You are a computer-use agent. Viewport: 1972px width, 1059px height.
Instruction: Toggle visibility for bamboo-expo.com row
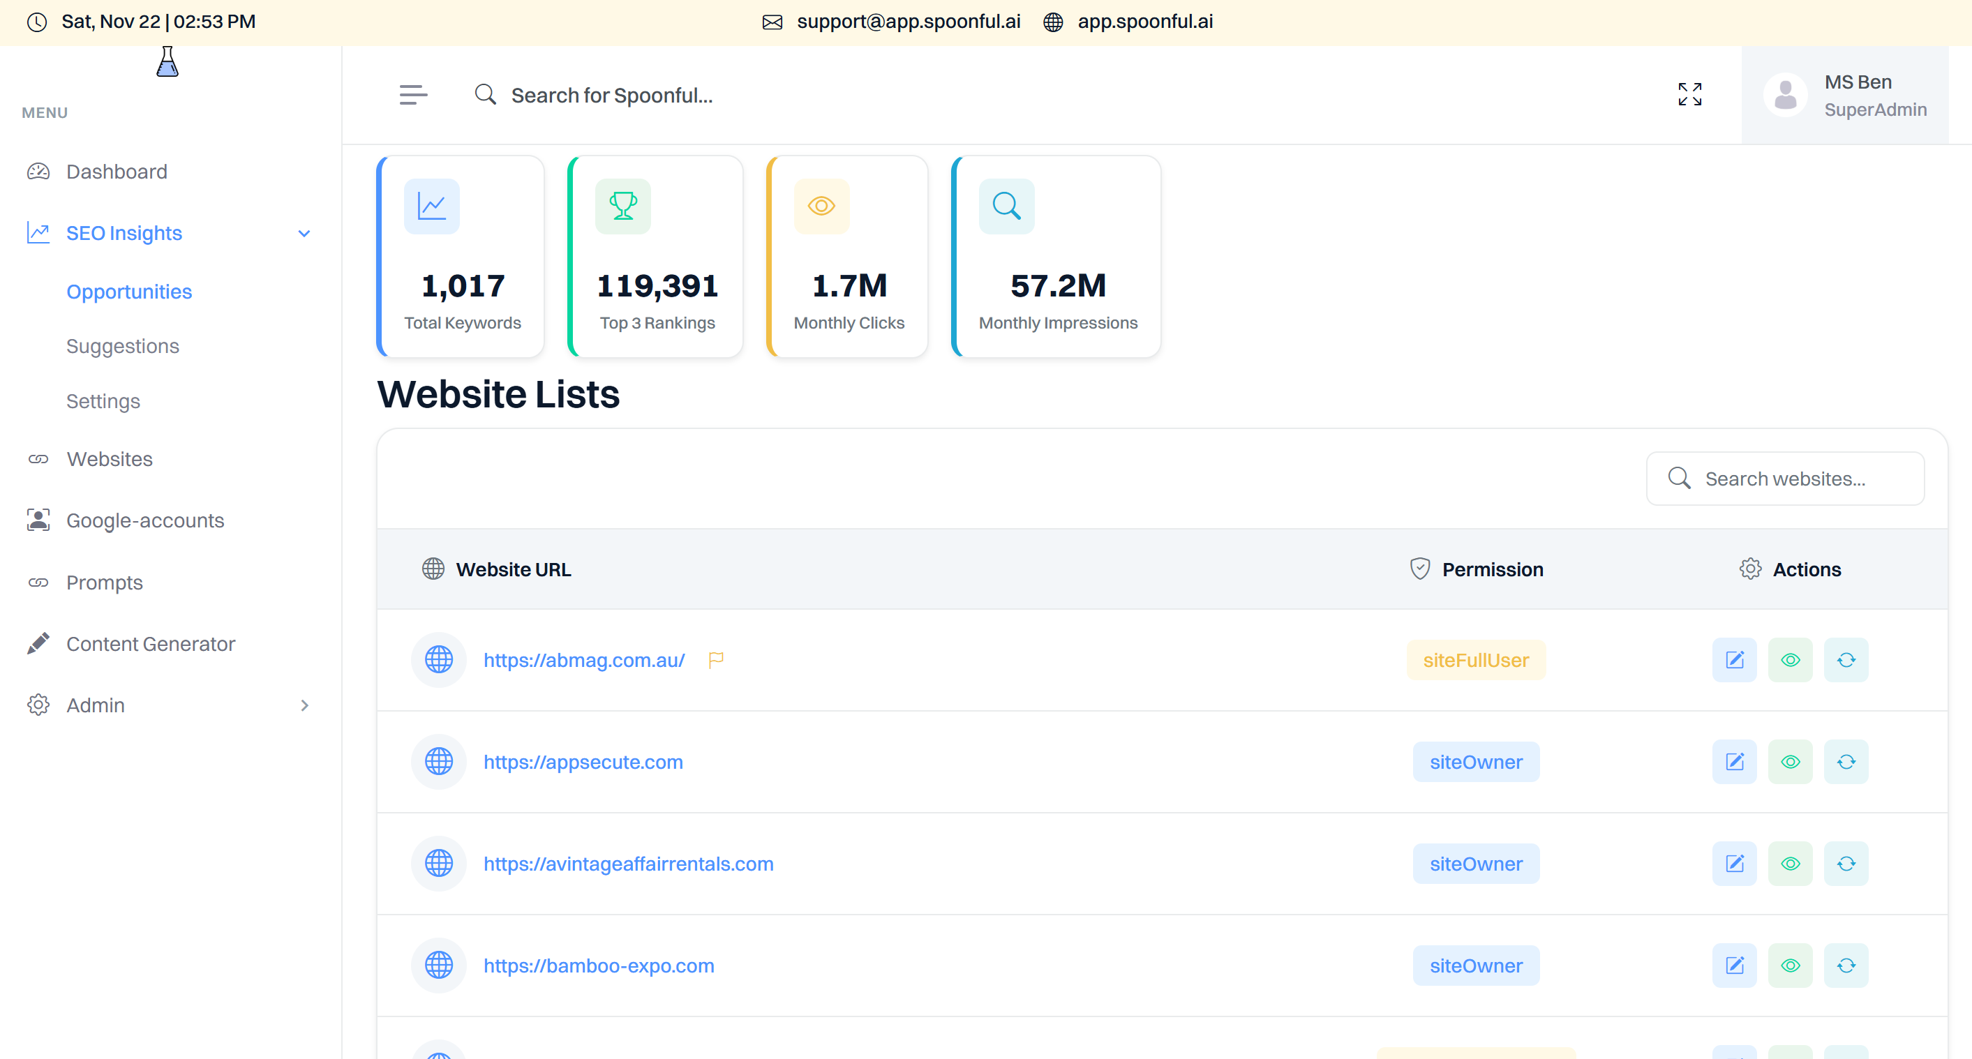click(1791, 965)
